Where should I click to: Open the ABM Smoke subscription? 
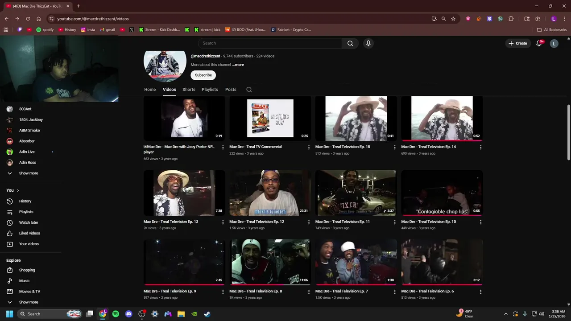(30, 130)
